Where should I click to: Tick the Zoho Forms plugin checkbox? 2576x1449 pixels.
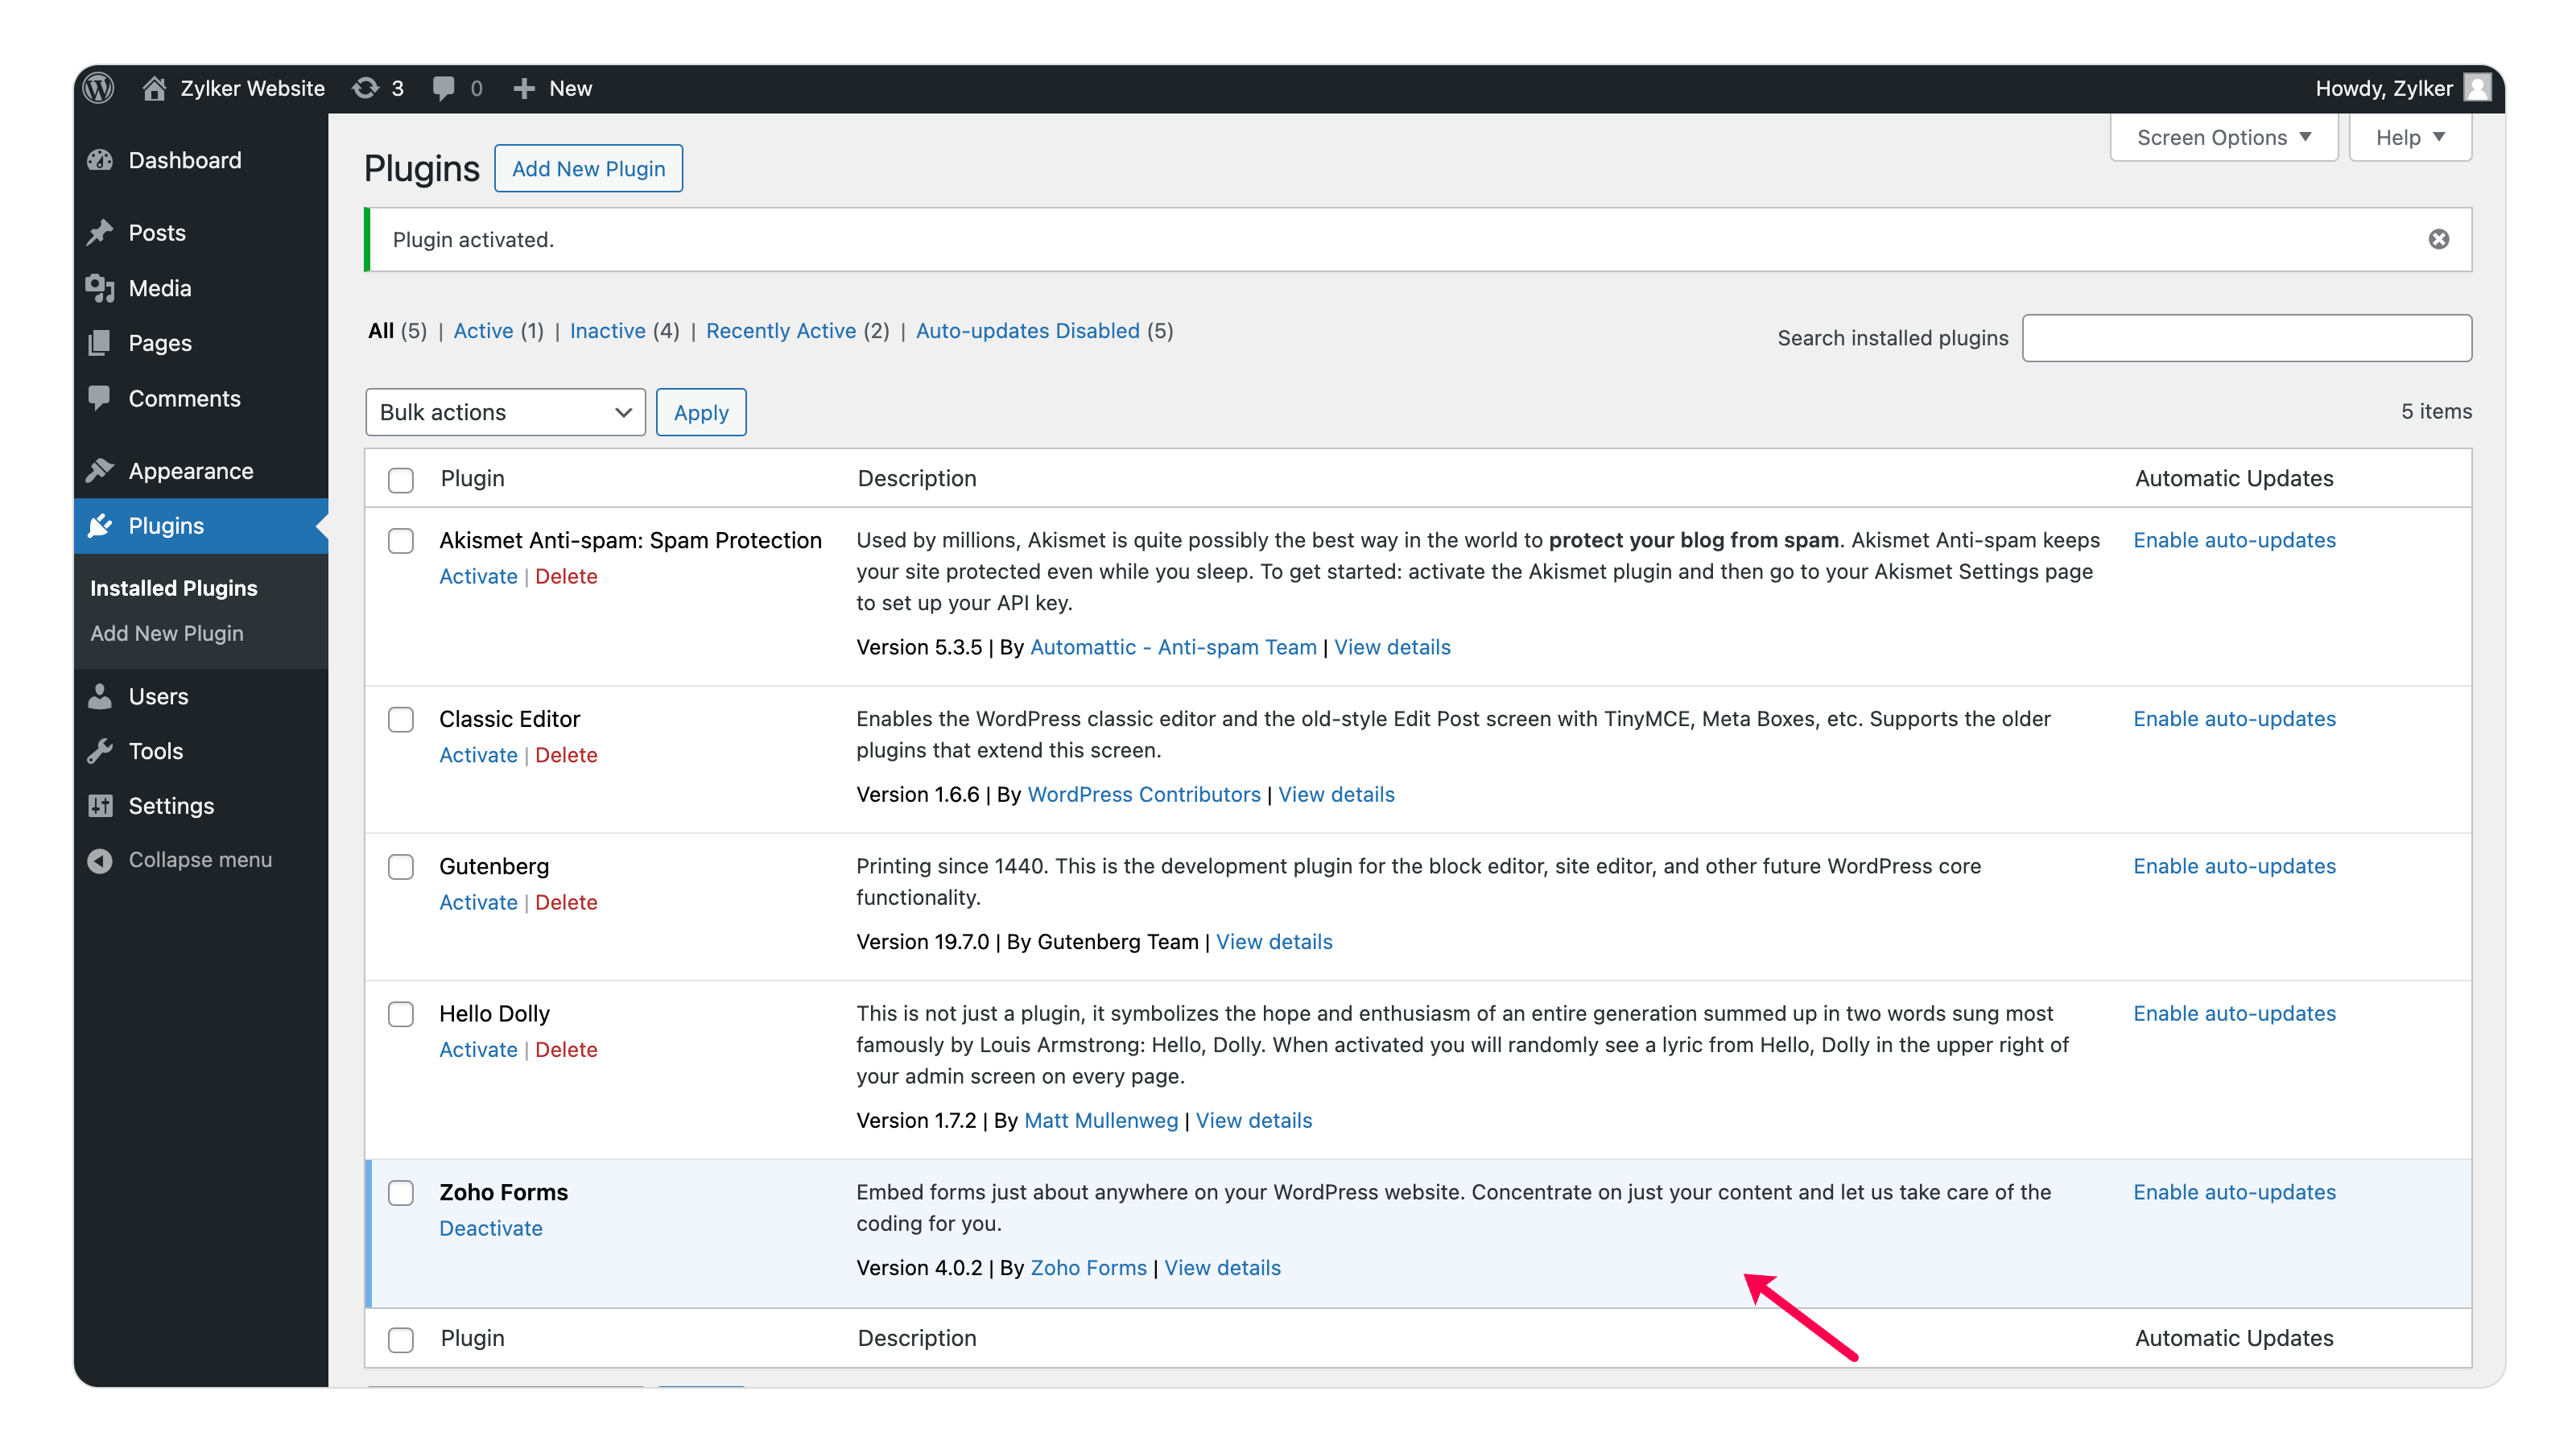(401, 1193)
